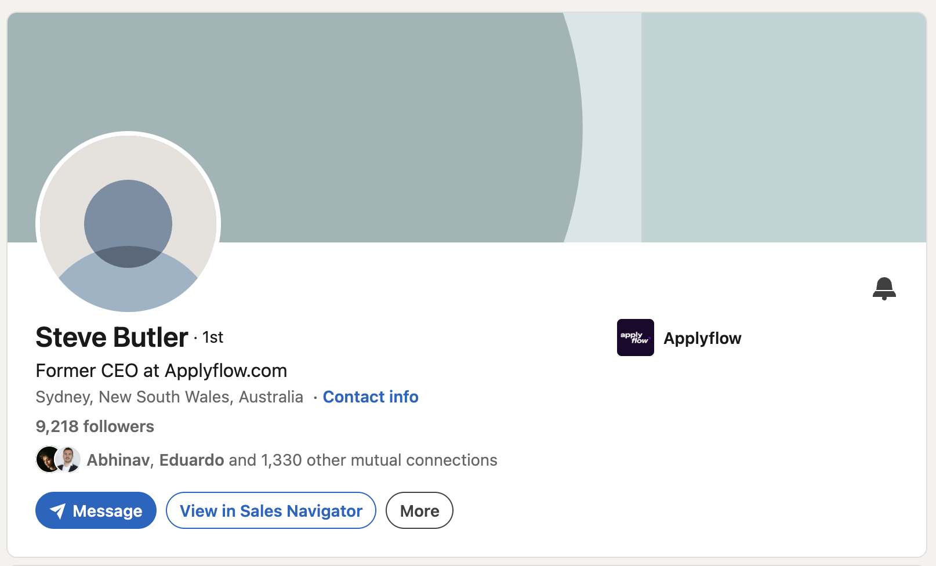Image resolution: width=936 pixels, height=566 pixels.
Task: Click the Steve Butler name heading
Action: (112, 338)
